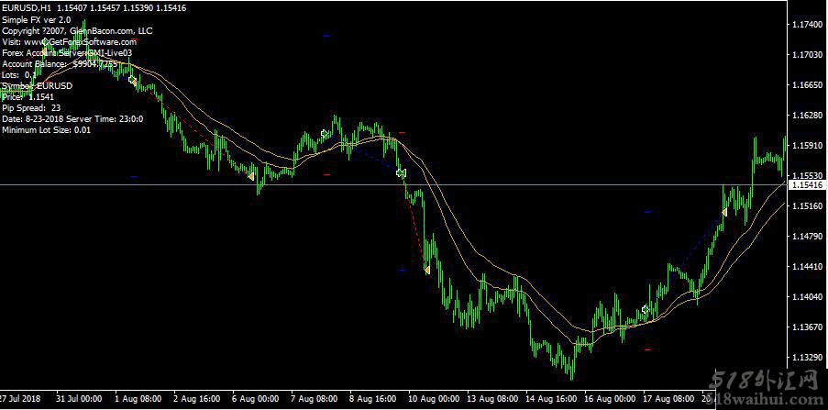The image size is (828, 410).
Task: Select the blue target dash near 1.17400 level
Action: click(x=326, y=35)
